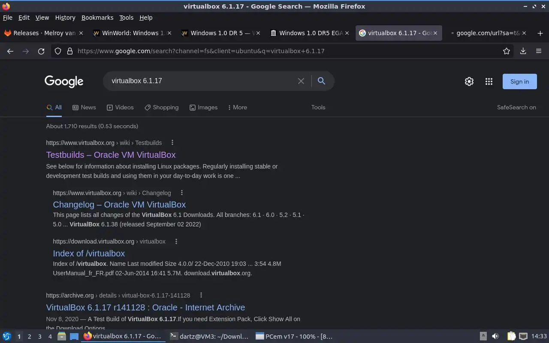Open Changelog – Oracle VM VirtualBox link

pyautogui.click(x=119, y=205)
